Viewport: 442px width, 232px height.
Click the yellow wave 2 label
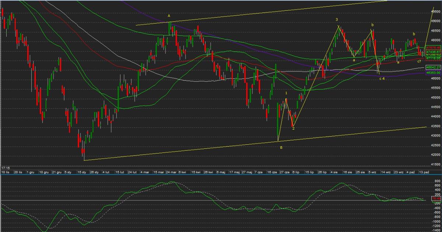tap(293, 129)
